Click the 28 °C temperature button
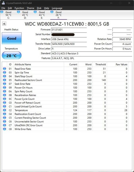 tap(12, 56)
